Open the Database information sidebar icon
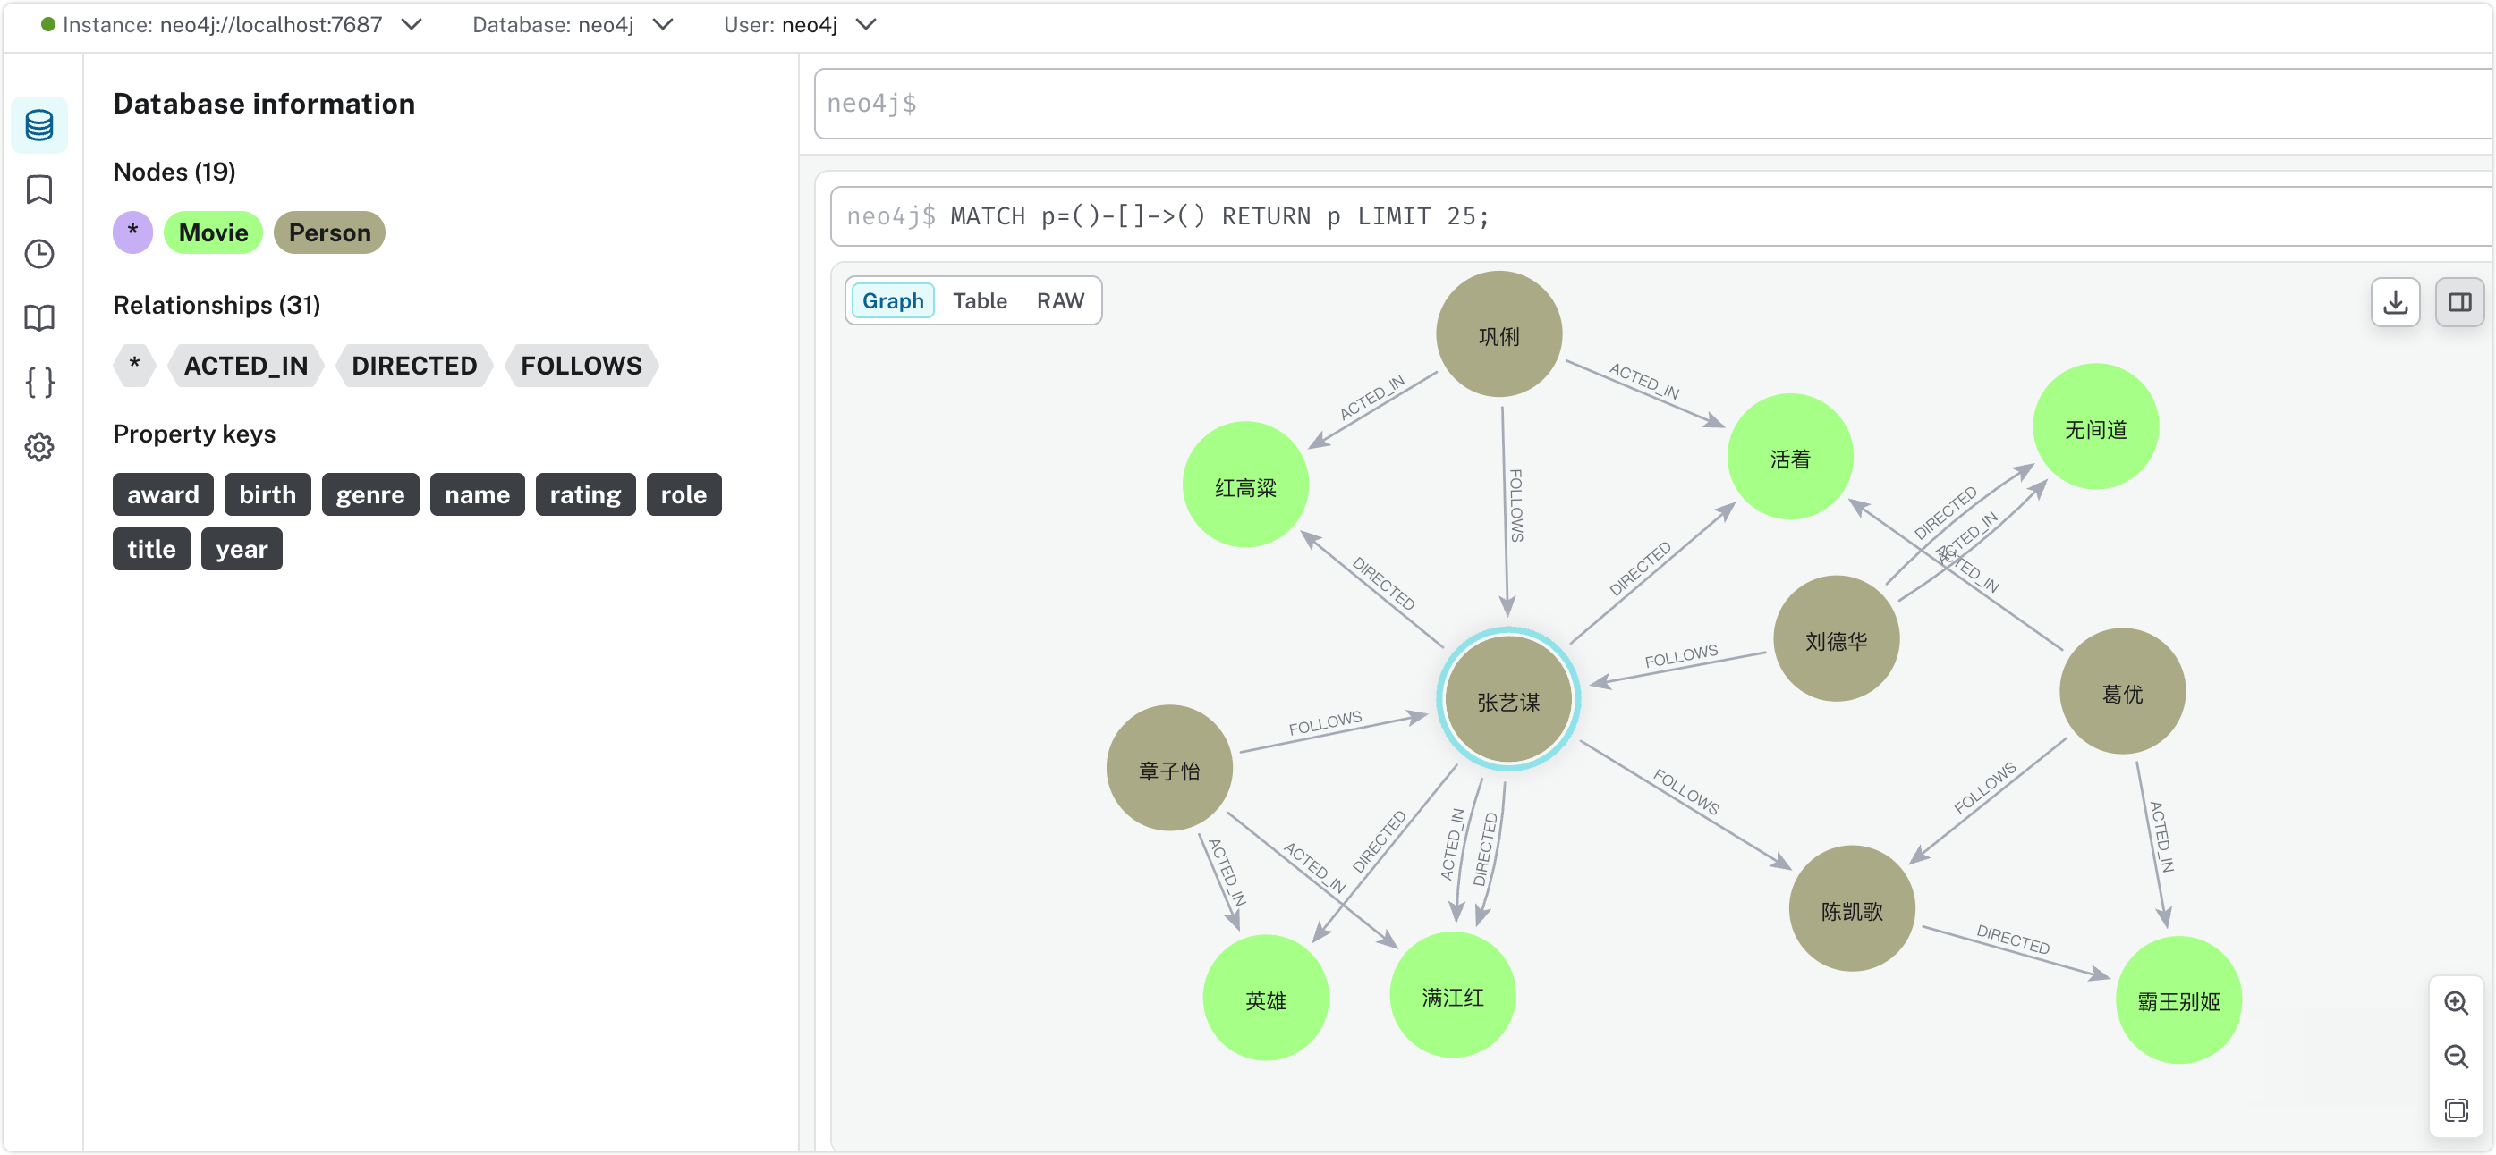Image resolution: width=2496 pixels, height=1155 pixels. 38,125
